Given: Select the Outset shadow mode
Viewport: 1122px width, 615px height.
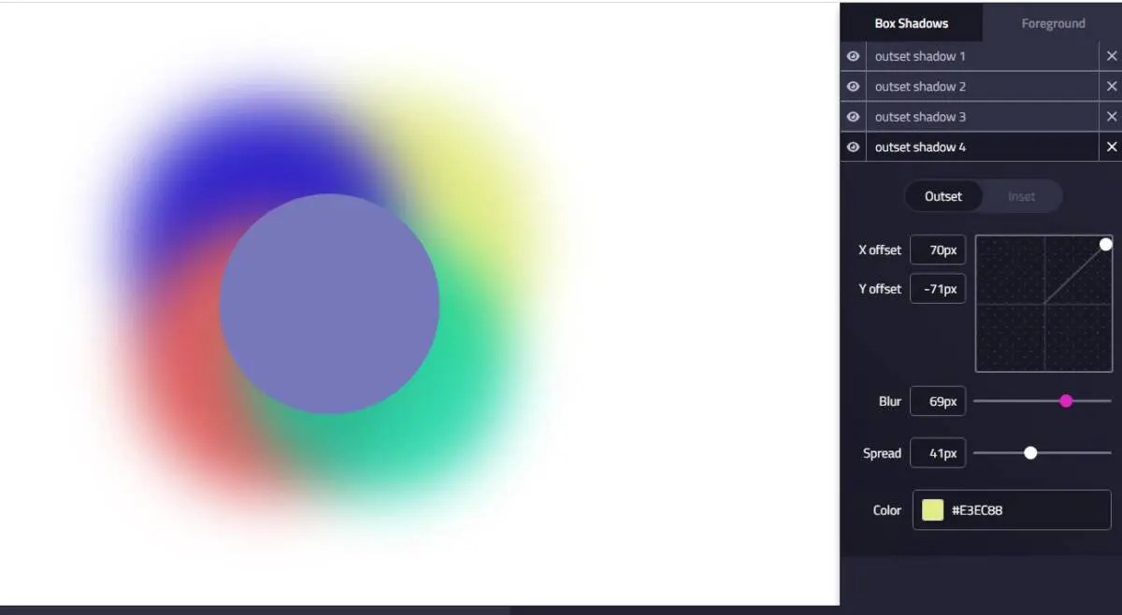Looking at the screenshot, I should [x=943, y=196].
